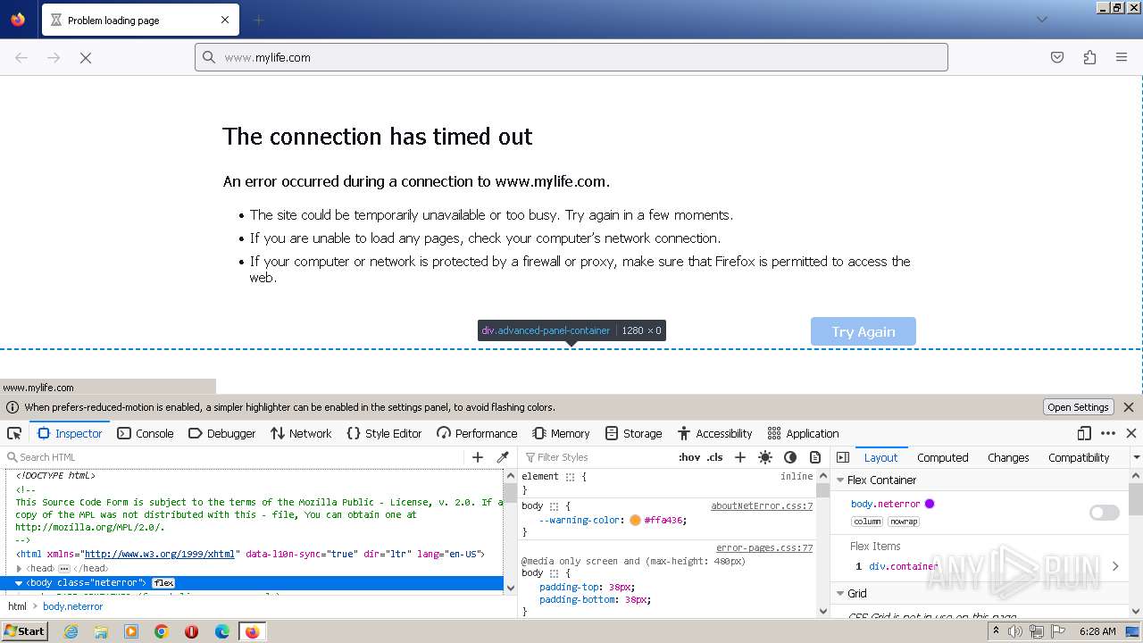Click the Try Again button
This screenshot has height=643, width=1143.
(x=864, y=331)
